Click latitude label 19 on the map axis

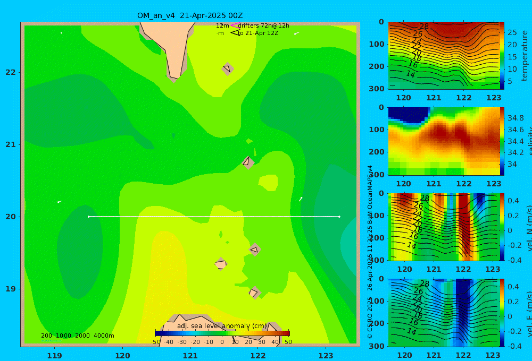click(x=11, y=289)
